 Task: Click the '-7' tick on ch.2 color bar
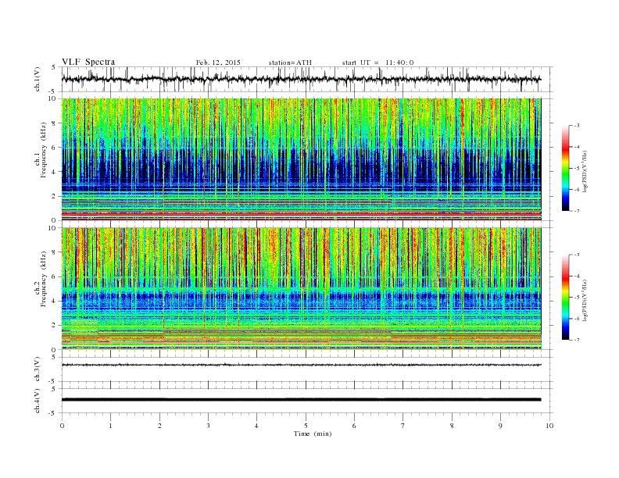point(578,340)
